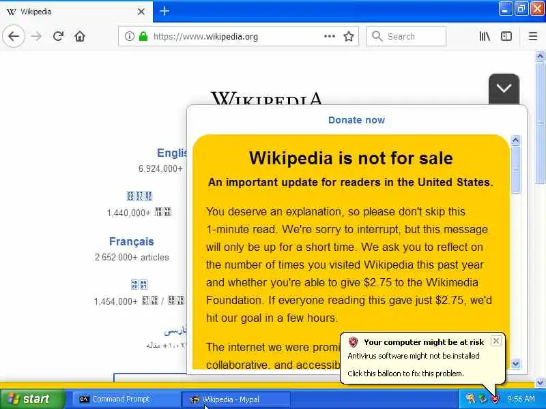
Task: Click the "Wikipedia is not for sale" heading
Action: [351, 158]
